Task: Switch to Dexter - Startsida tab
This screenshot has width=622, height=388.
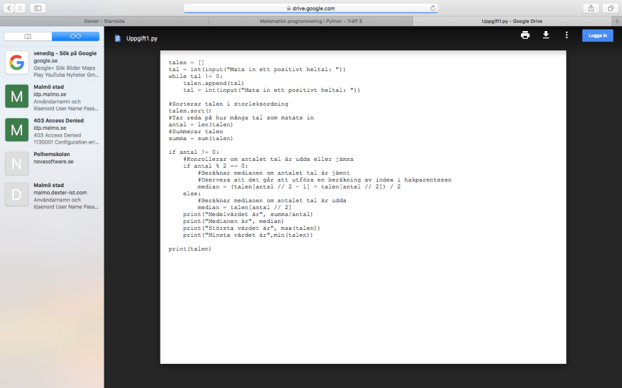Action: 104,21
